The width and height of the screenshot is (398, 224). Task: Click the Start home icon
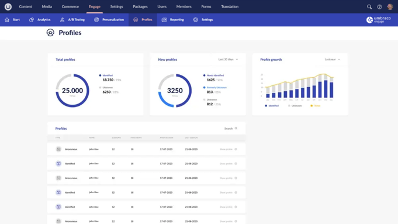pyautogui.click(x=7, y=20)
